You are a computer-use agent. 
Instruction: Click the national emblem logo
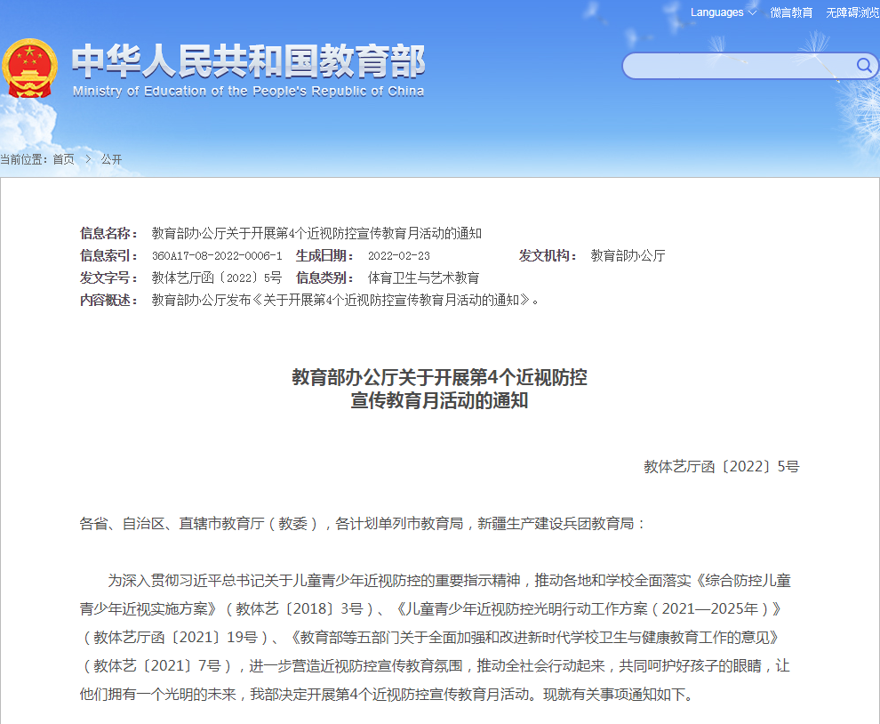point(29,68)
